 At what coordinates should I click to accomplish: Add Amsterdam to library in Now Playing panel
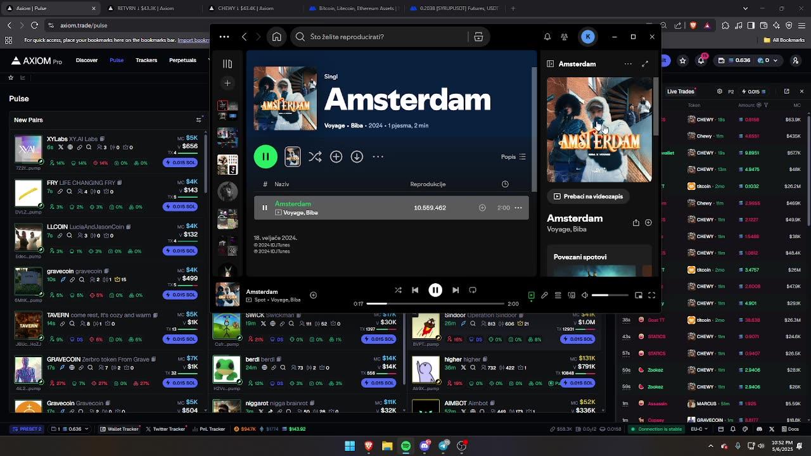pyautogui.click(x=648, y=223)
